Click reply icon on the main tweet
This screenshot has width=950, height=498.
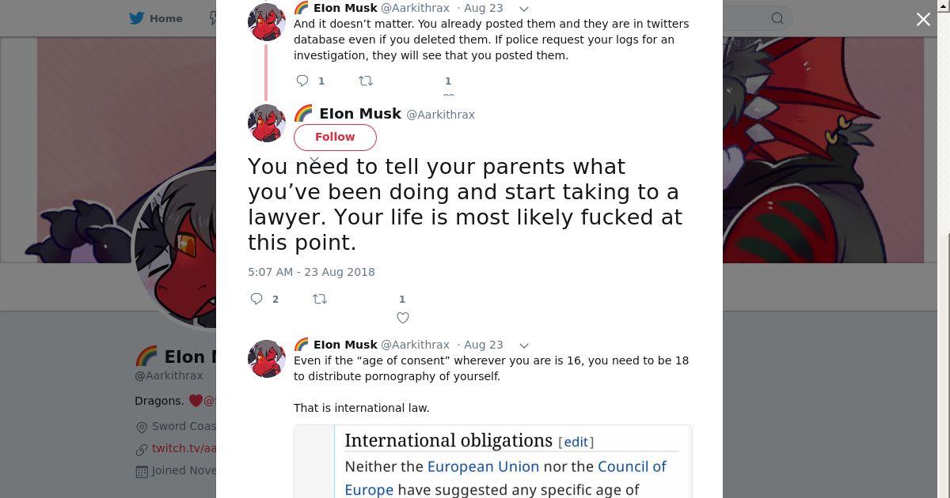(x=256, y=299)
